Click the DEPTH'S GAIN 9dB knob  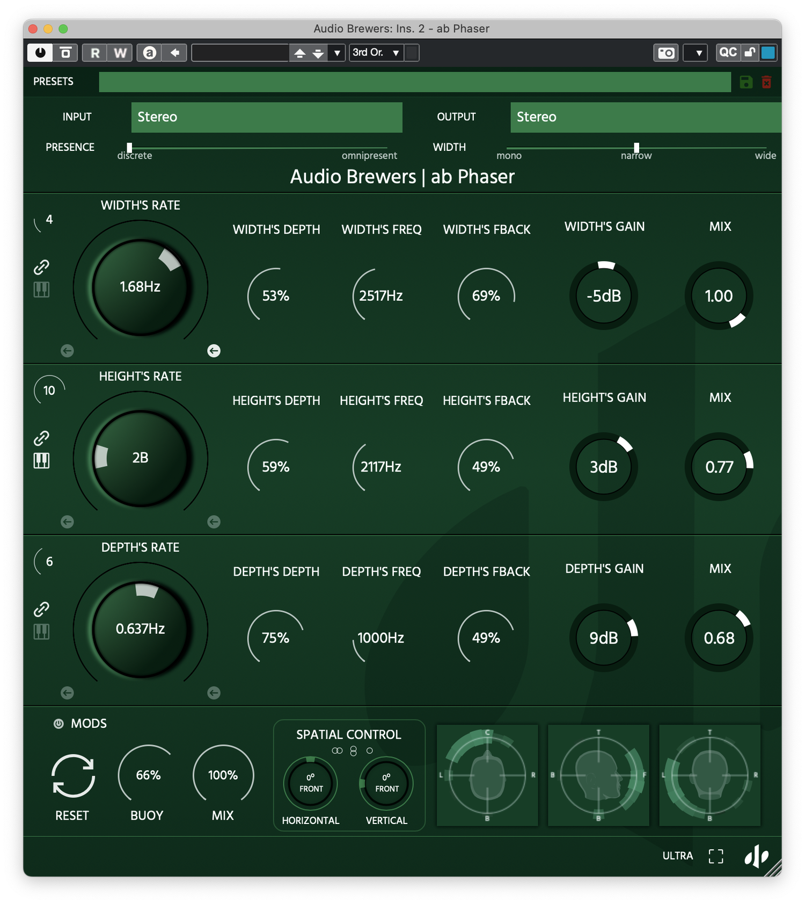(604, 638)
